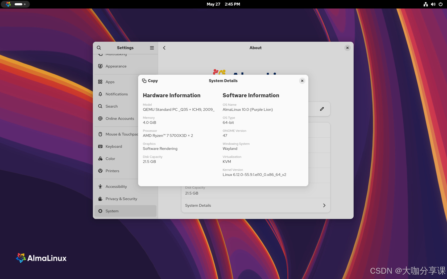Screen dimensions: 447x279
Task: Click the About window title
Action: pyautogui.click(x=255, y=48)
